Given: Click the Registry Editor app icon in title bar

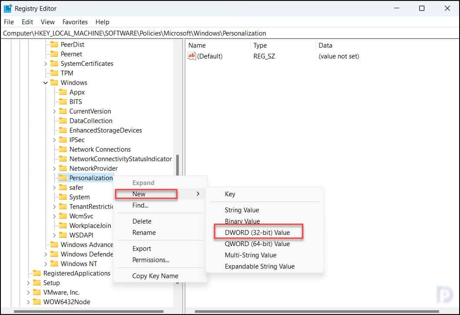Looking at the screenshot, I should pos(8,9).
